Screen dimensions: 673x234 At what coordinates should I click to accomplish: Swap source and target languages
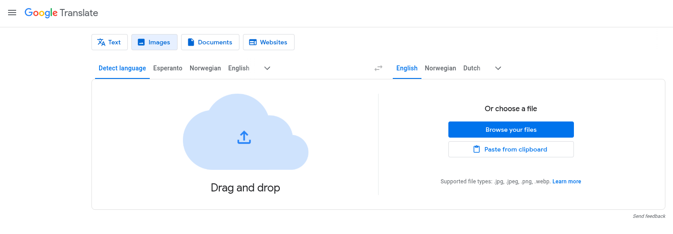[378, 68]
